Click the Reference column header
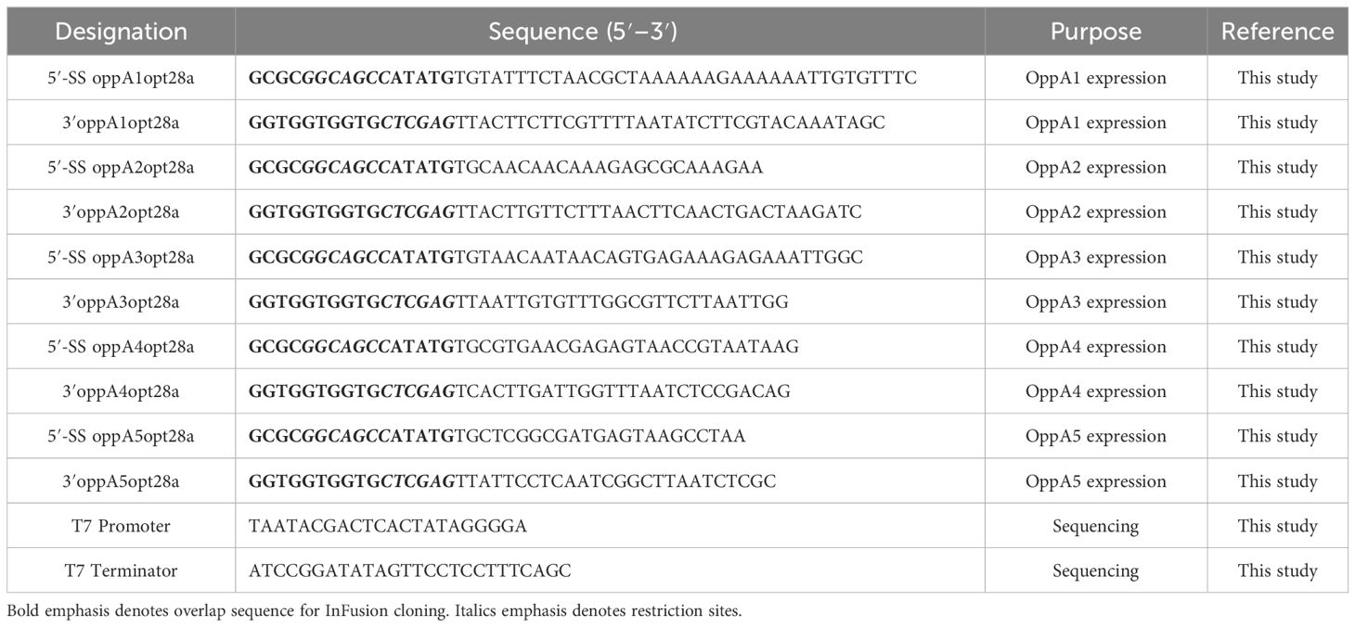Screen dimensions: 1355x627 (x=1277, y=32)
